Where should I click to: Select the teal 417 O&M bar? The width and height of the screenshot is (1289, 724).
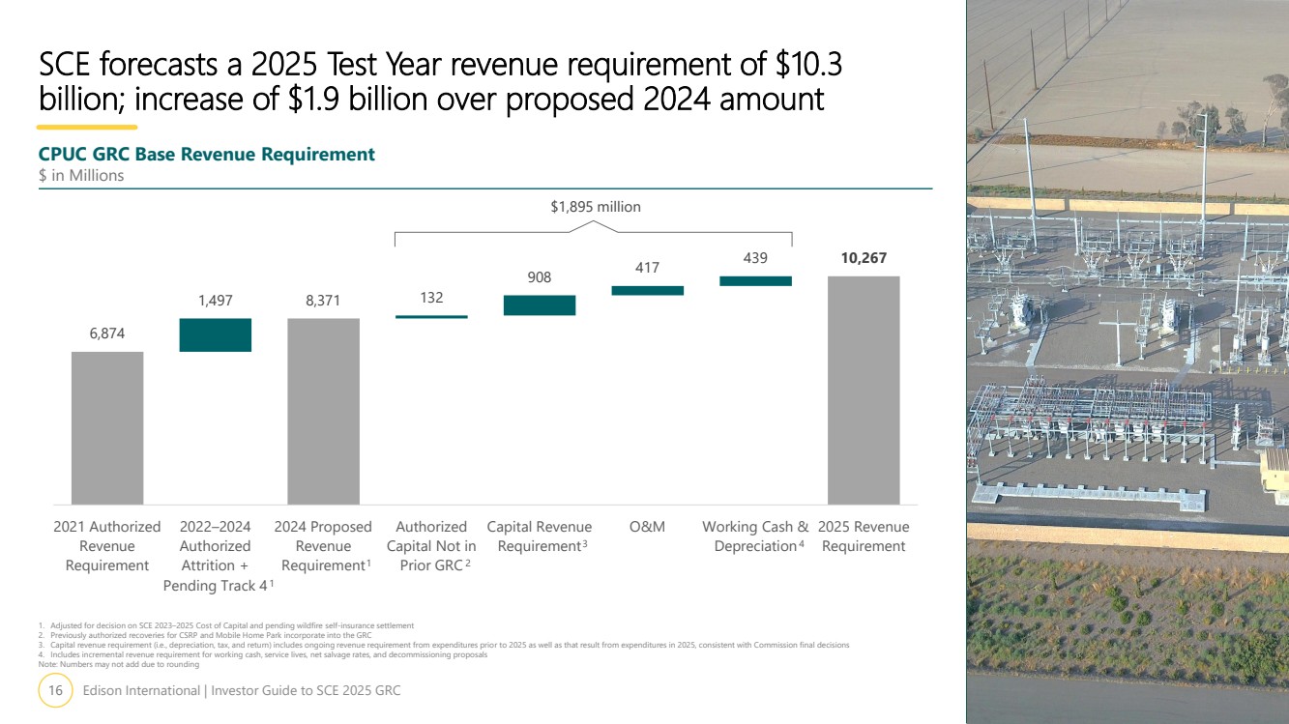pos(647,290)
